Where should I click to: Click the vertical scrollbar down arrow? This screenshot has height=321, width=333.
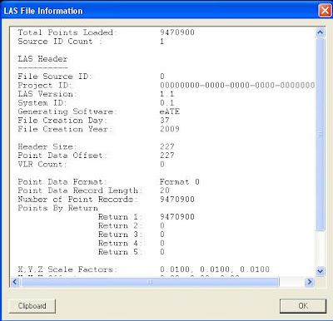click(320, 271)
